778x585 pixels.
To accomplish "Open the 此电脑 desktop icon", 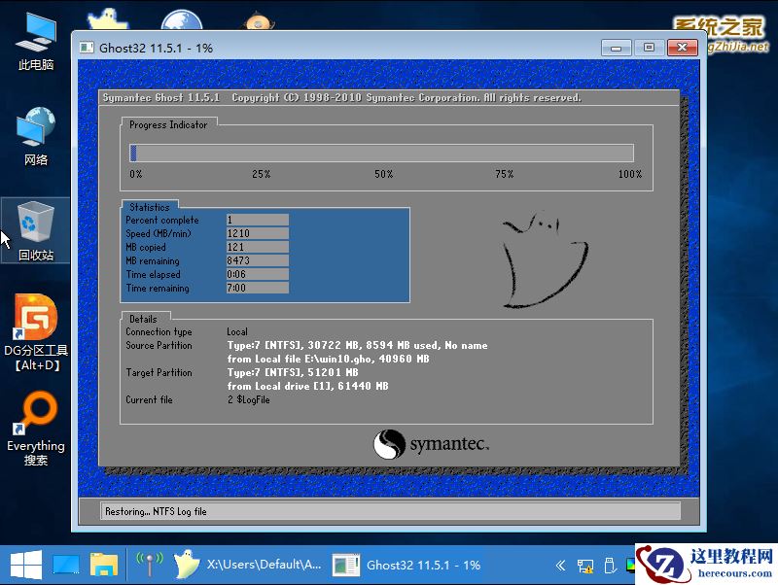I will [35, 42].
